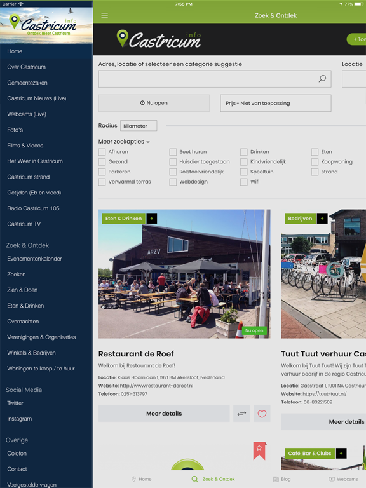Switch to the Home bottom tab
The width and height of the screenshot is (366, 488).
point(141,479)
